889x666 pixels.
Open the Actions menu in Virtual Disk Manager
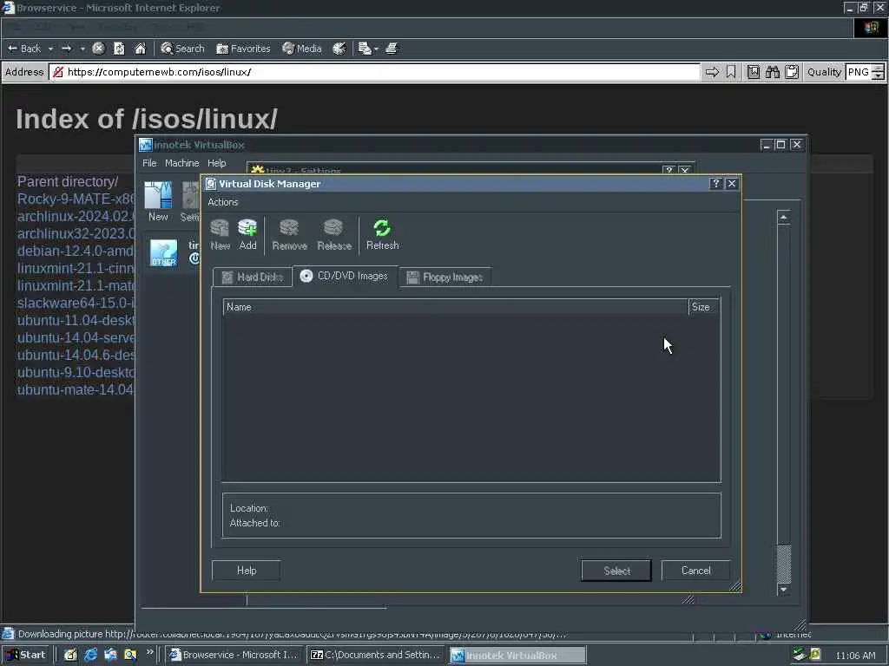pos(223,202)
